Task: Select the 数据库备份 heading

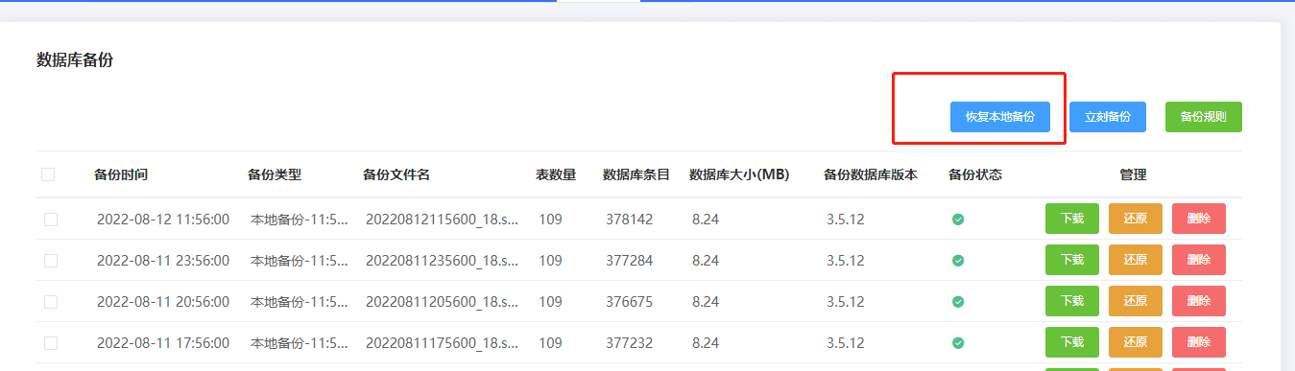Action: 75,59
